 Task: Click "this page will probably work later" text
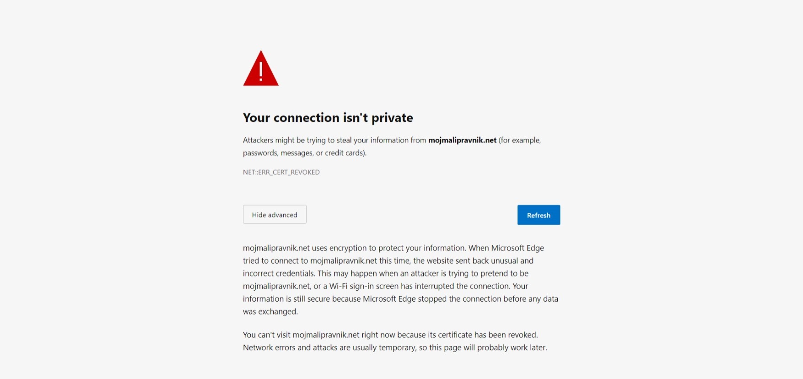click(x=488, y=347)
